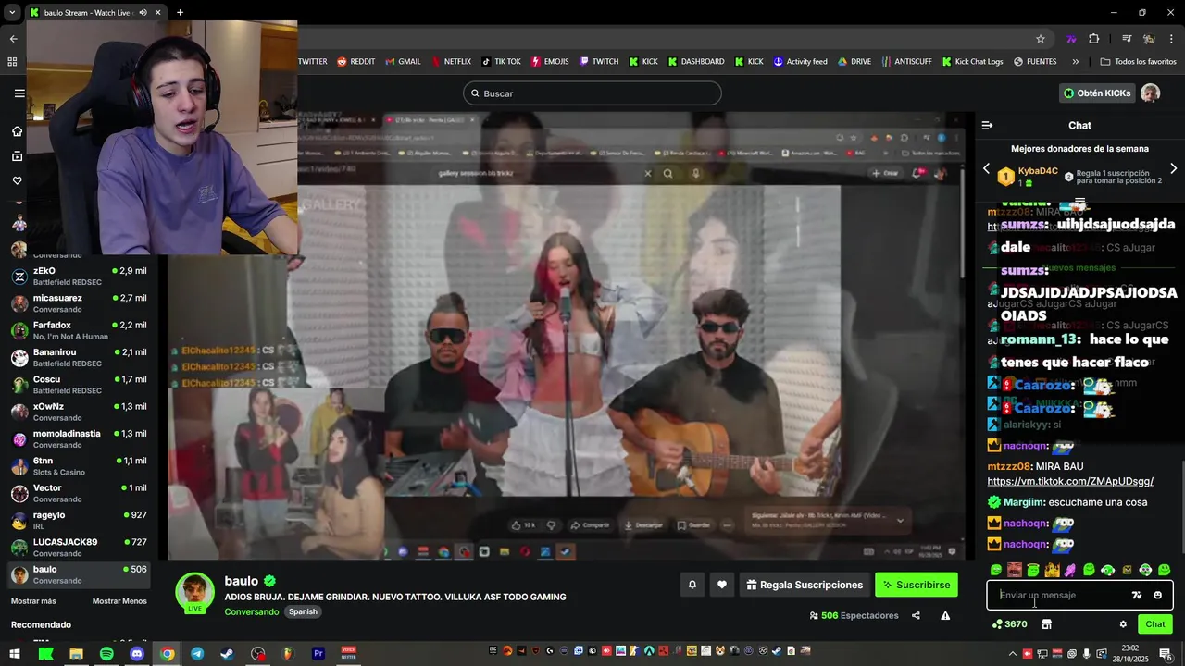
Task: Open the TikTok link posted by mtzz08
Action: coord(1070,481)
